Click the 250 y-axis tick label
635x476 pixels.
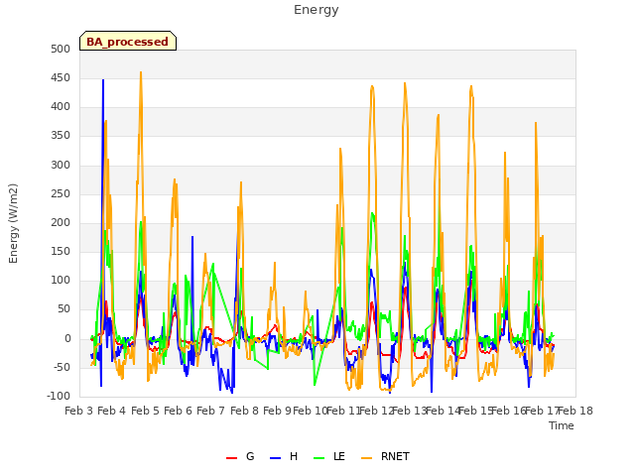pyautogui.click(x=61, y=193)
